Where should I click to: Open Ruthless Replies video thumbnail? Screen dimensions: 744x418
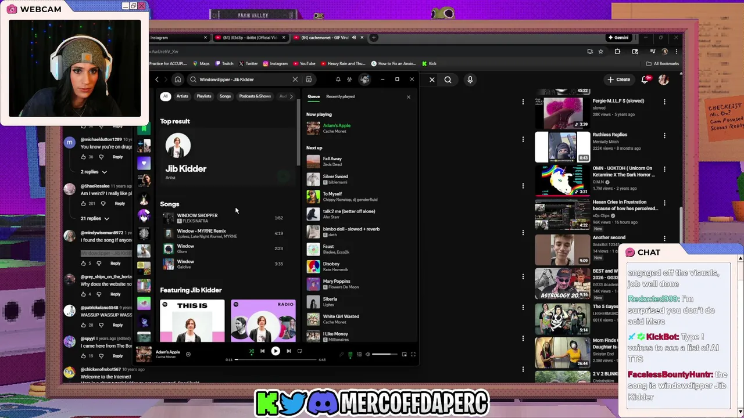(x=563, y=147)
